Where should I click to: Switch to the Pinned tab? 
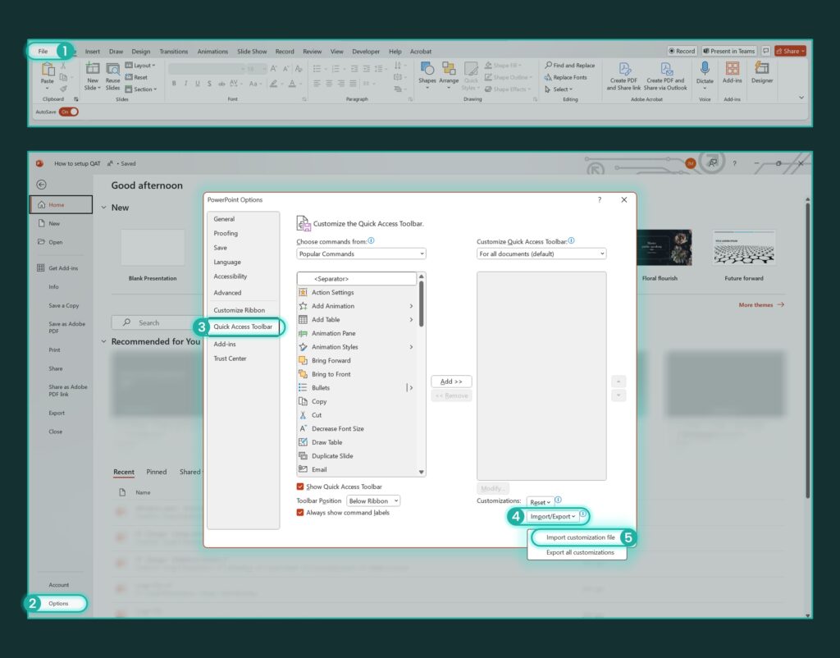pyautogui.click(x=157, y=472)
